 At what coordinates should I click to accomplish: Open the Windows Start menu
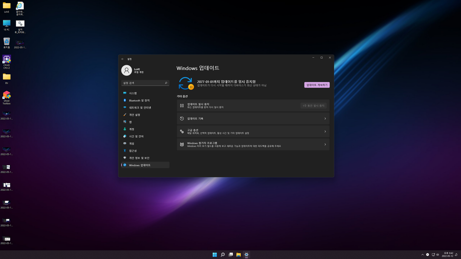click(215, 255)
